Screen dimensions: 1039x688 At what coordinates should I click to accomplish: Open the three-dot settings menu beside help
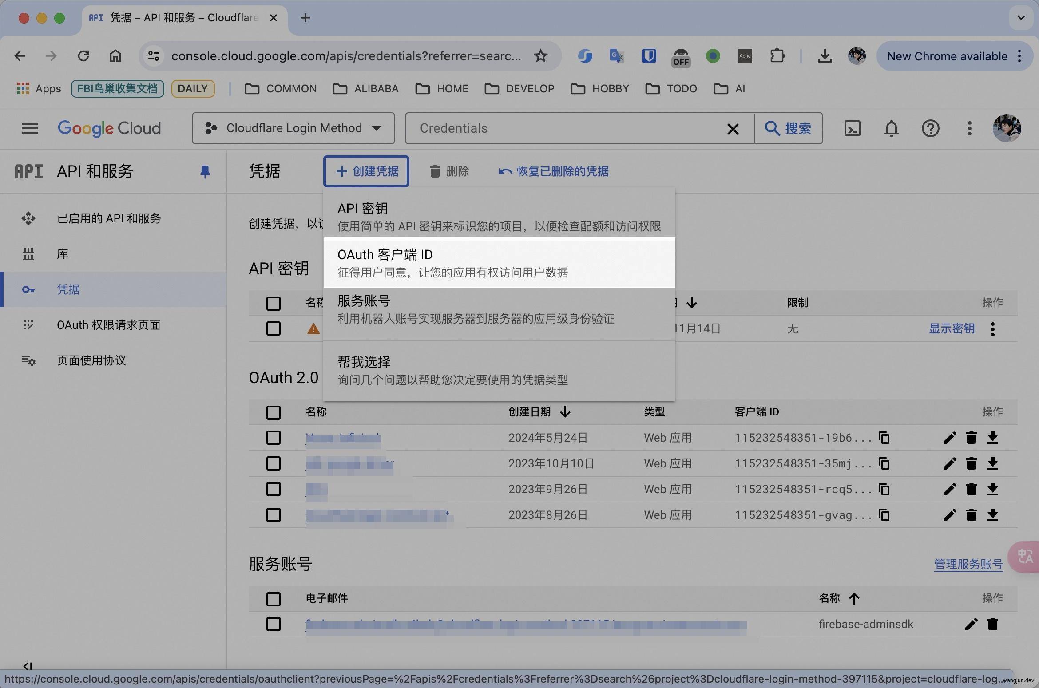[x=969, y=128]
